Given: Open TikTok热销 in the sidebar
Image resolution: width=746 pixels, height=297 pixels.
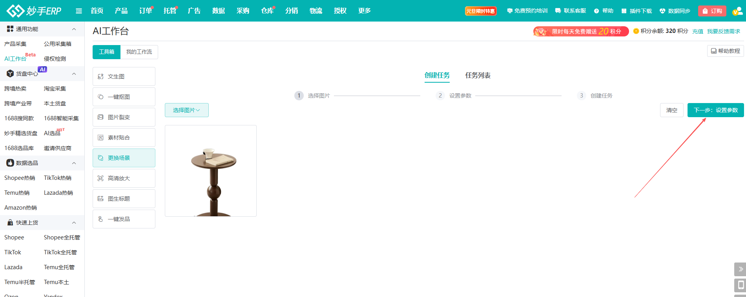Looking at the screenshot, I should [x=58, y=178].
